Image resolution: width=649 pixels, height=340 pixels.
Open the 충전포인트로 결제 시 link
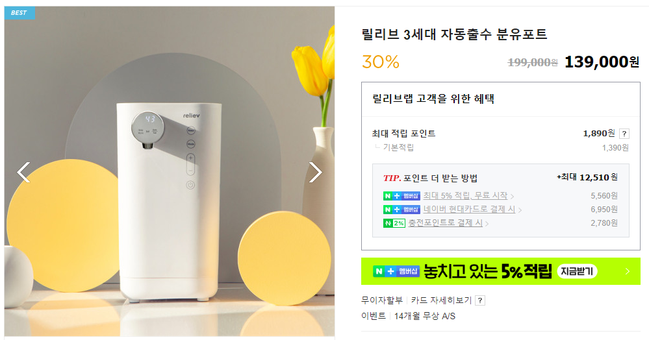click(446, 223)
